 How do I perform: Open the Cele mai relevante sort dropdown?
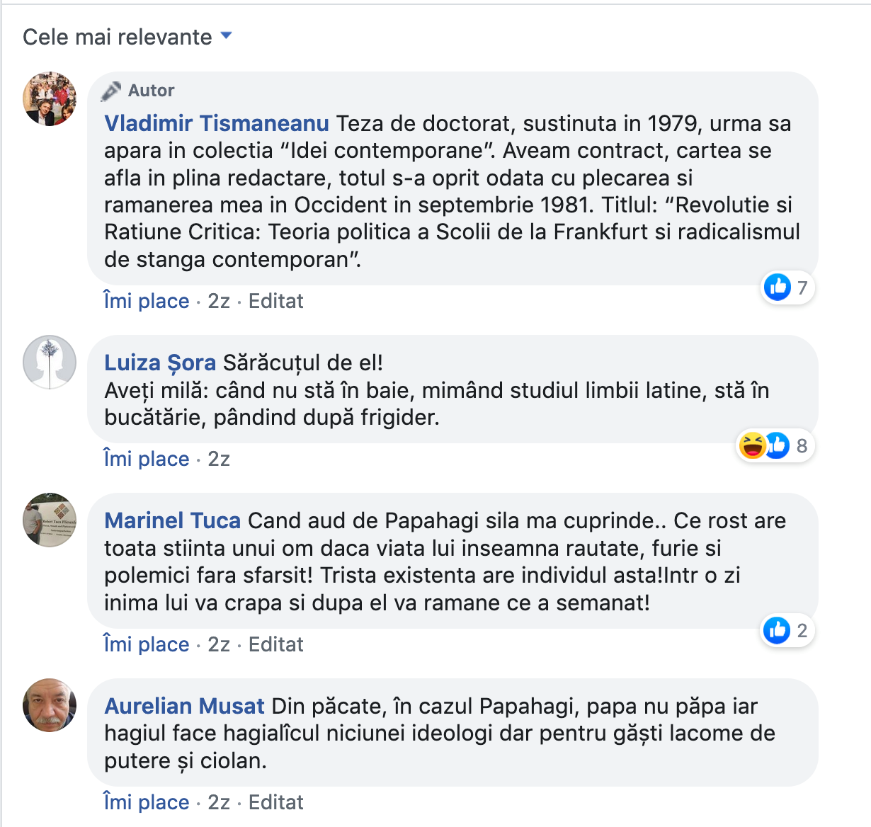click(x=127, y=37)
